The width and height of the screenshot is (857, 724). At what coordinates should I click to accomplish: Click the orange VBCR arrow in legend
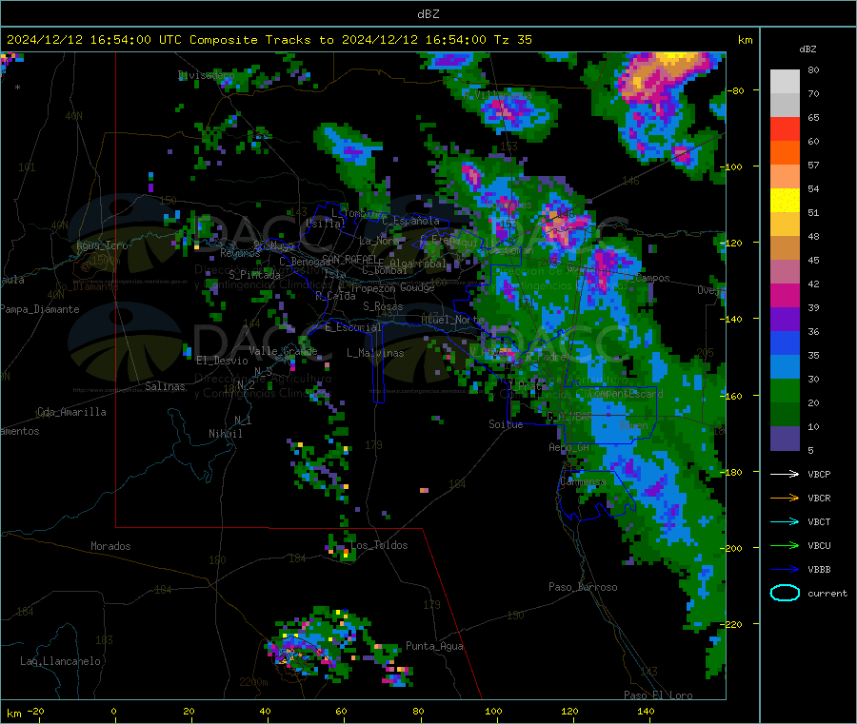[x=785, y=498]
